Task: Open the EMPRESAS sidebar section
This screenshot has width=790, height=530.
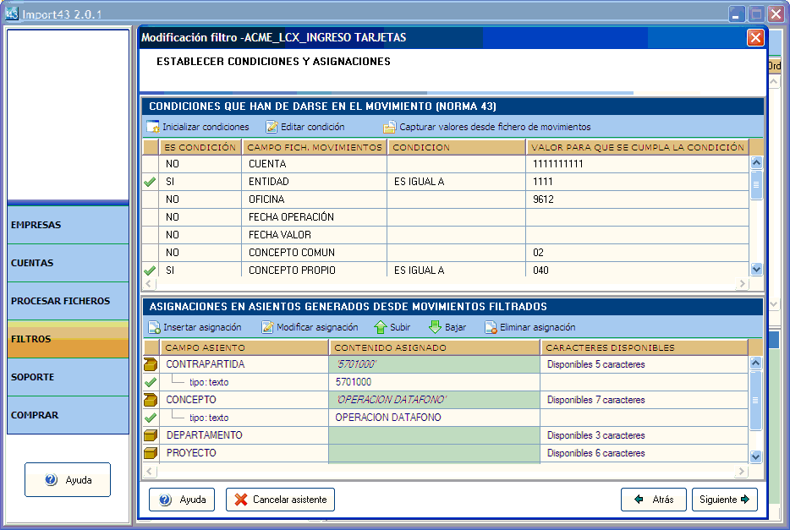Action: (68, 226)
